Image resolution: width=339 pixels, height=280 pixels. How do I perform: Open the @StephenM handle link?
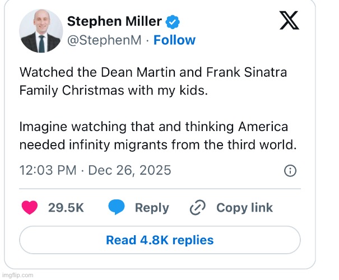point(104,40)
